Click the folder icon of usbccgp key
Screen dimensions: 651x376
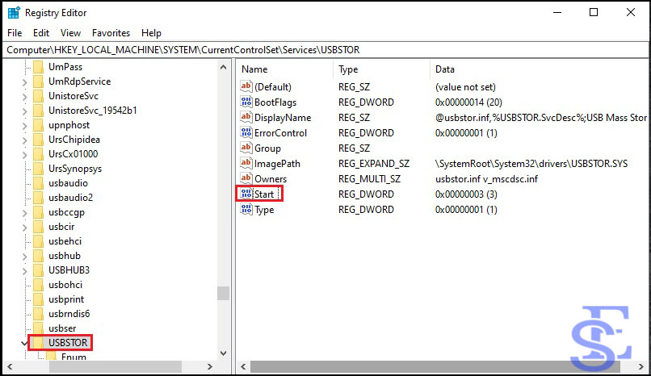(x=38, y=212)
